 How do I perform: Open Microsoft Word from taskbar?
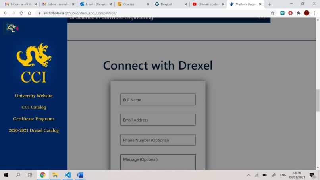click(80, 175)
